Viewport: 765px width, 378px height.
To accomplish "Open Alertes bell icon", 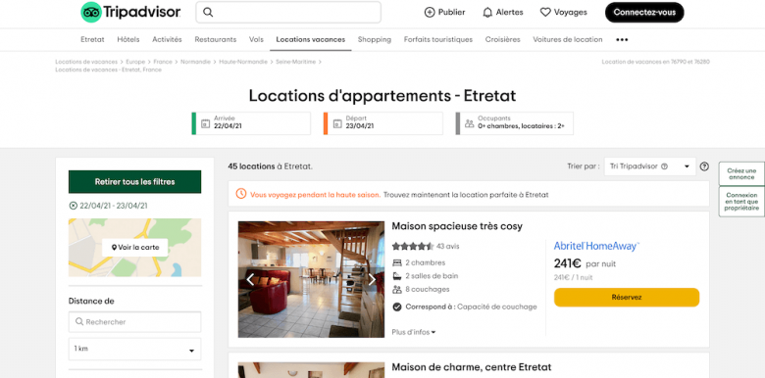I will click(x=487, y=12).
